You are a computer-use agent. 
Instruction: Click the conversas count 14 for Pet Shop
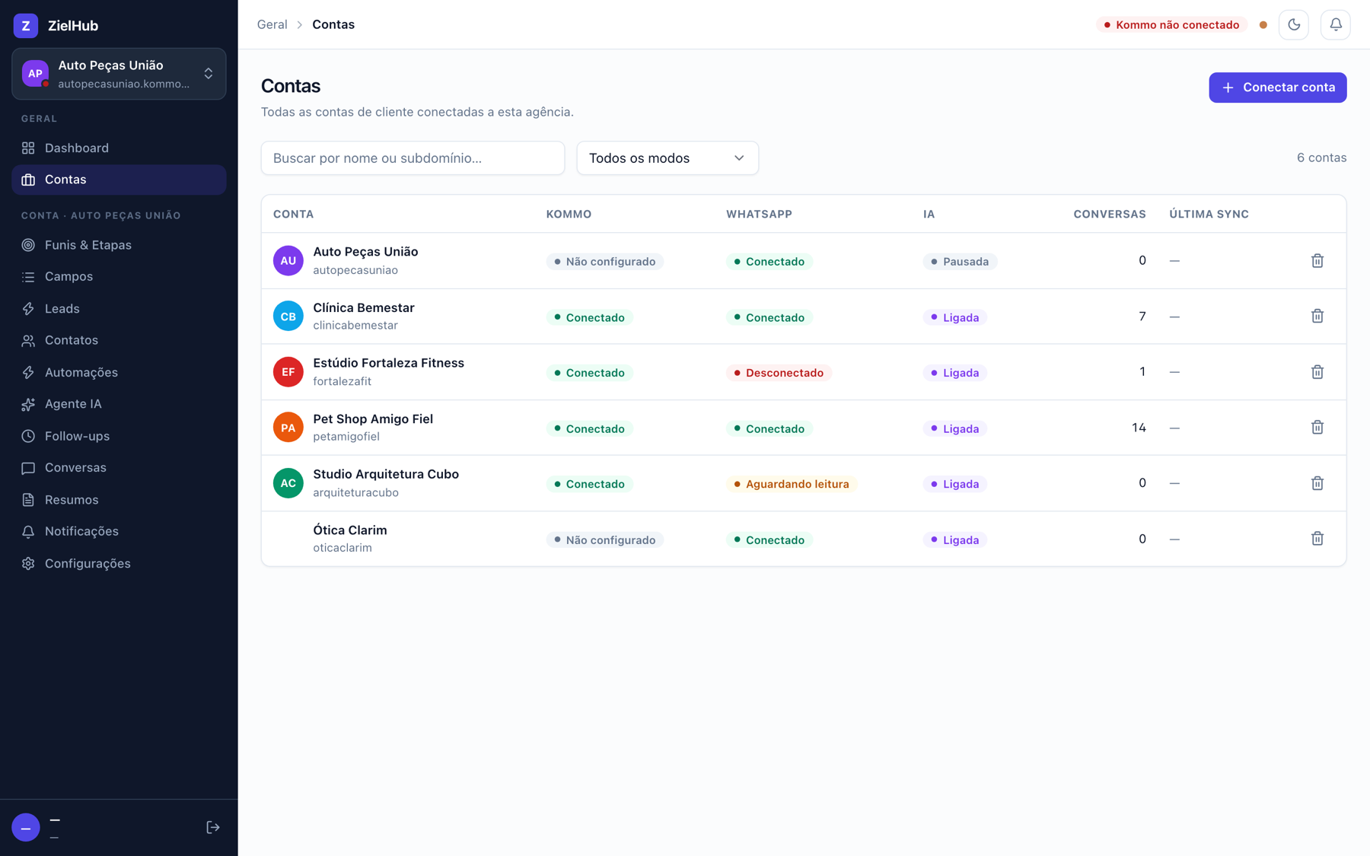tap(1139, 428)
